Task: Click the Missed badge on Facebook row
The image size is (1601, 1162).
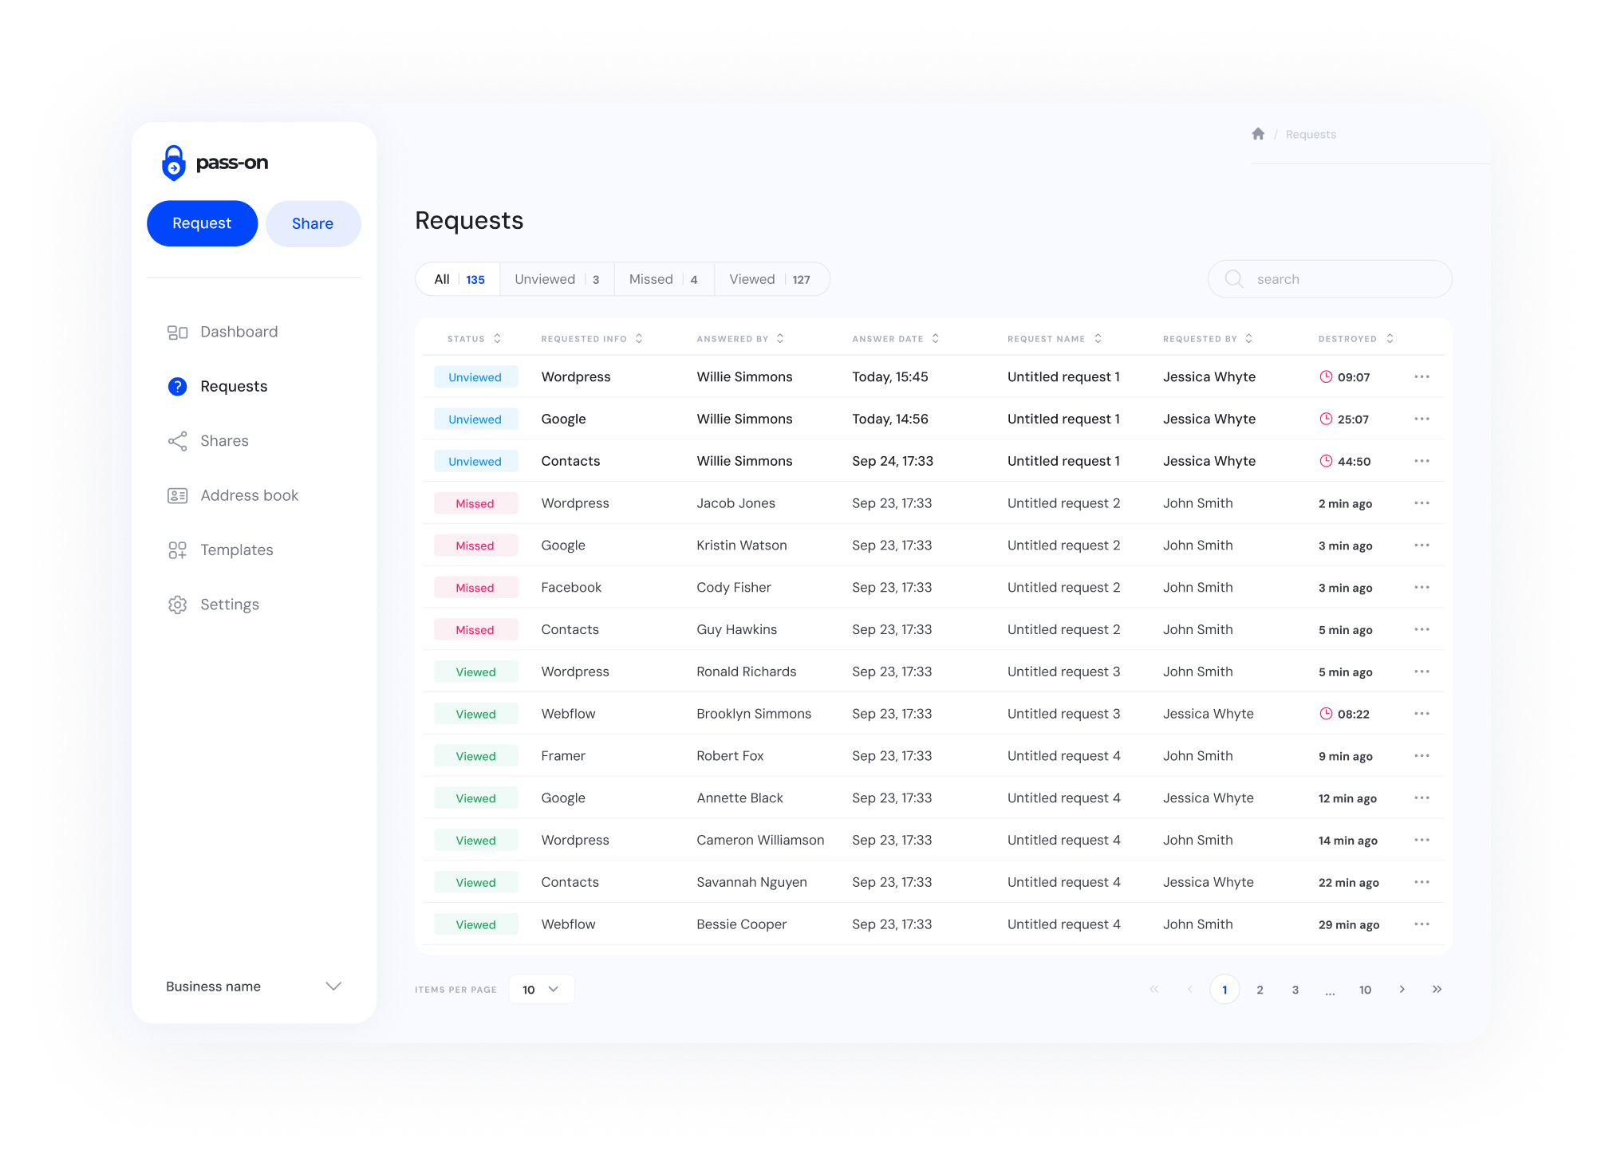Action: pyautogui.click(x=475, y=588)
